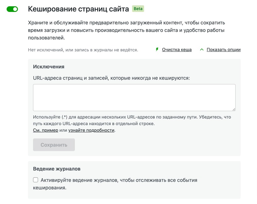The width and height of the screenshot is (257, 204).
Task: Click the lightning bolt cache-clearing icon
Action: click(157, 50)
